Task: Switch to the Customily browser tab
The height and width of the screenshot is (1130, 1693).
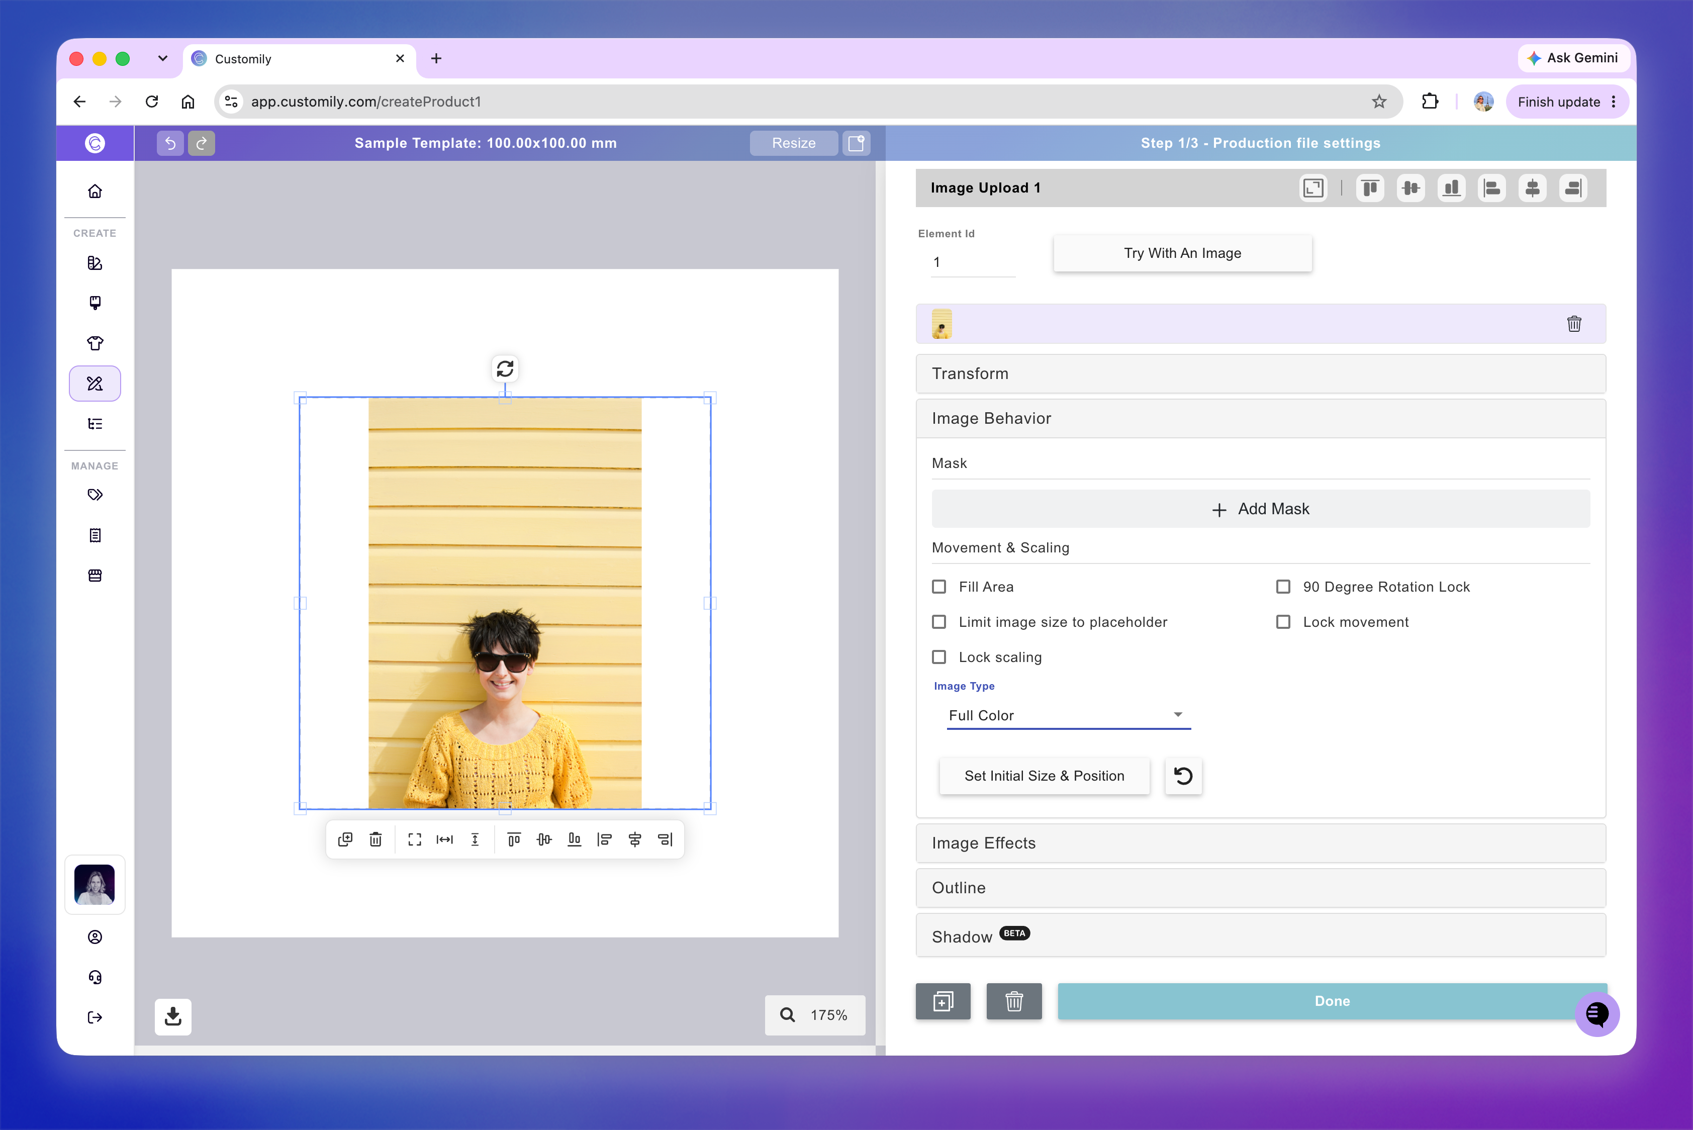Action: [x=299, y=59]
